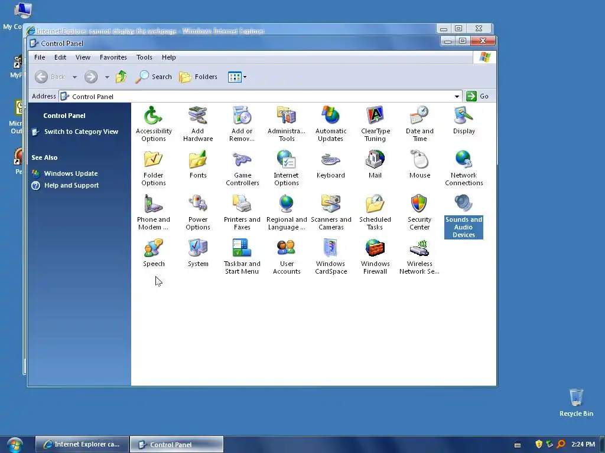Open the Views dropdown button

click(237, 77)
